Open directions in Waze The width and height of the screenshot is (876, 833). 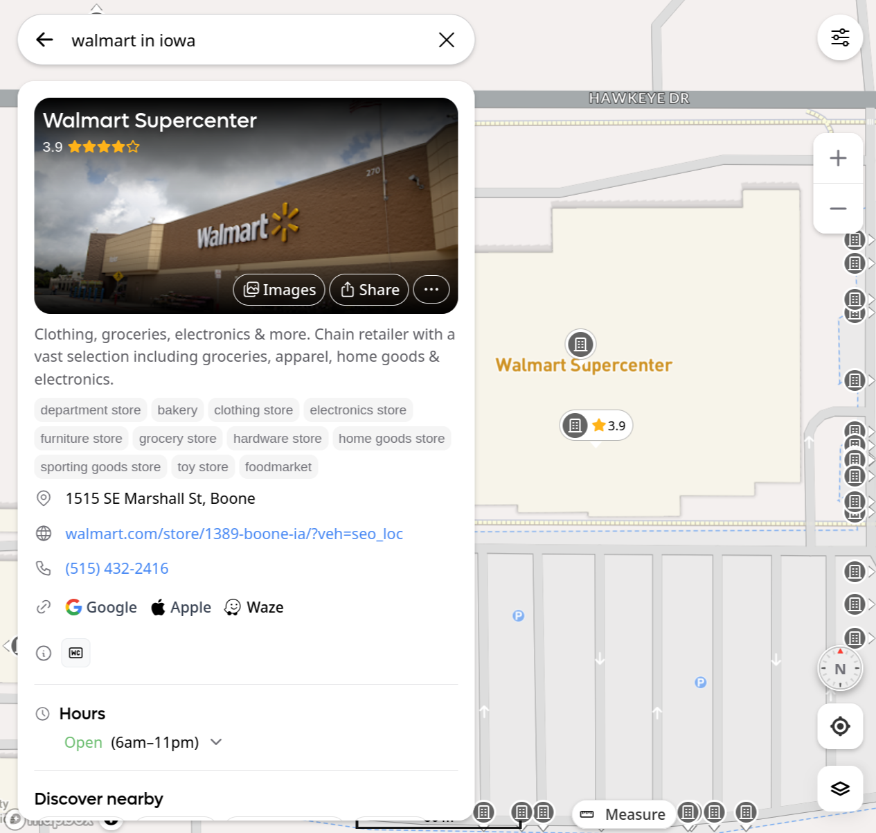coord(253,607)
